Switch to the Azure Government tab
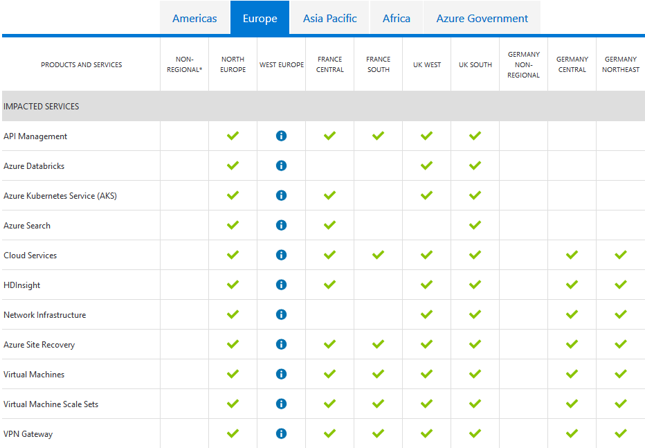The width and height of the screenshot is (645, 448). 482,19
